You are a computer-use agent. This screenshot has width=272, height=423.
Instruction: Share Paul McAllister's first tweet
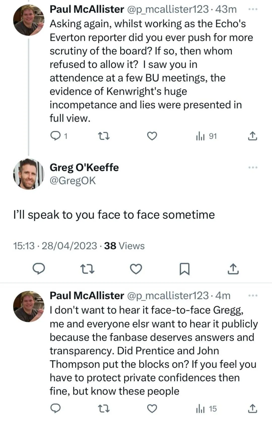252,136
